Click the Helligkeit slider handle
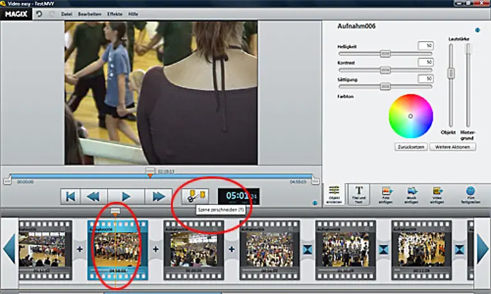The image size is (491, 294). pyautogui.click(x=386, y=54)
